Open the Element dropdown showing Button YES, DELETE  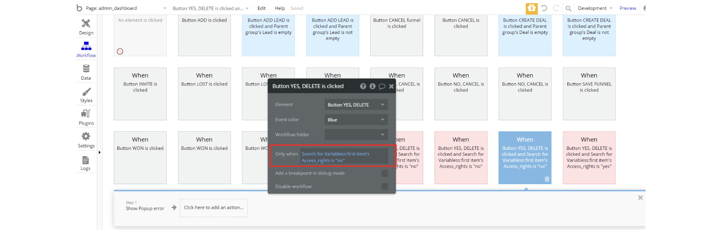point(356,105)
